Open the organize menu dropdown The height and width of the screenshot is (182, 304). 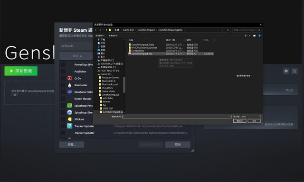point(100,36)
